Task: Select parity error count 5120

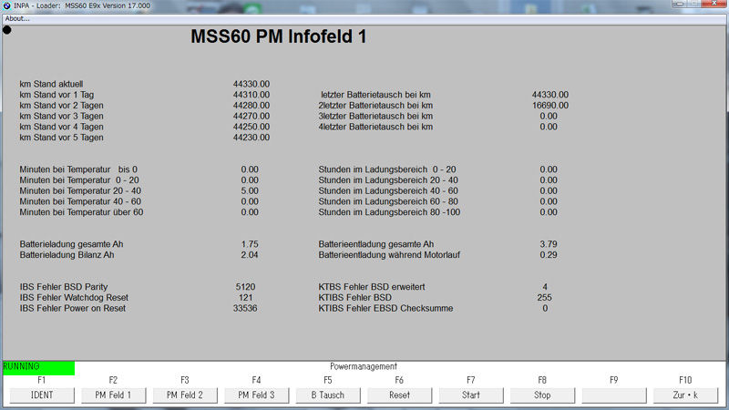Action: pyautogui.click(x=245, y=287)
